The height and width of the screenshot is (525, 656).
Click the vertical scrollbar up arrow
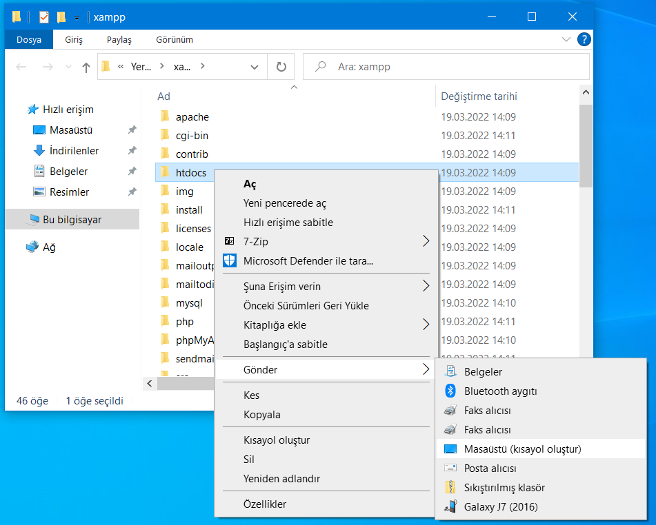(586, 92)
